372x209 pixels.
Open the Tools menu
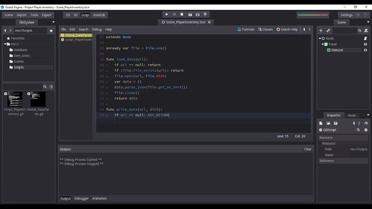[x=34, y=15]
